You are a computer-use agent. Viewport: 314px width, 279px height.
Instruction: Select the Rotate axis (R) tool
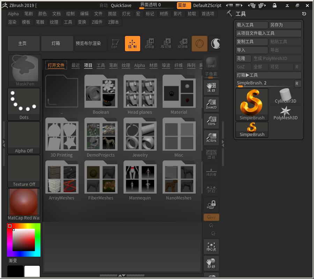click(x=183, y=44)
